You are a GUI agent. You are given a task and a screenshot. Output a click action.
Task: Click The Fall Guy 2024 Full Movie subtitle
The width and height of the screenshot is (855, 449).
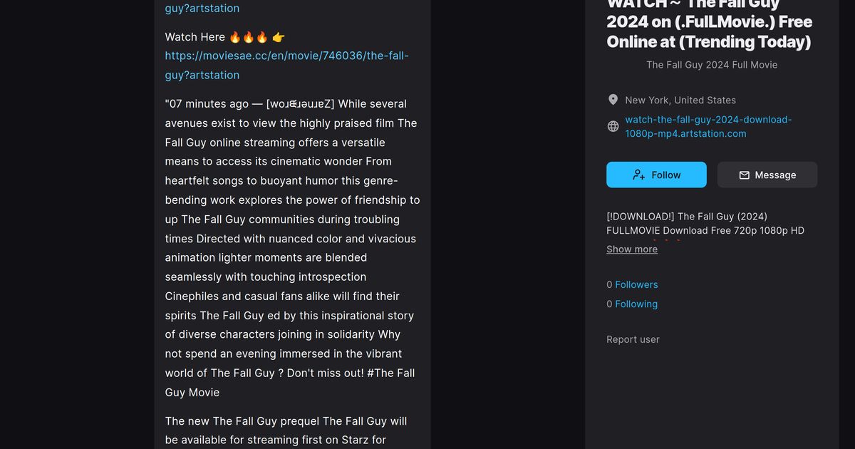coord(712,64)
